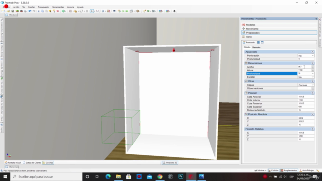Open the Windows Start menu
322x181 pixels.
[x=5, y=176]
